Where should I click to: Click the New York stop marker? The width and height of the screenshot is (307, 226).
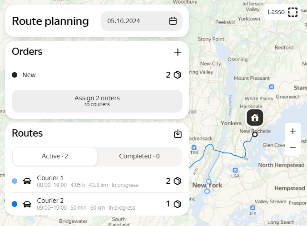pyautogui.click(x=208, y=182)
